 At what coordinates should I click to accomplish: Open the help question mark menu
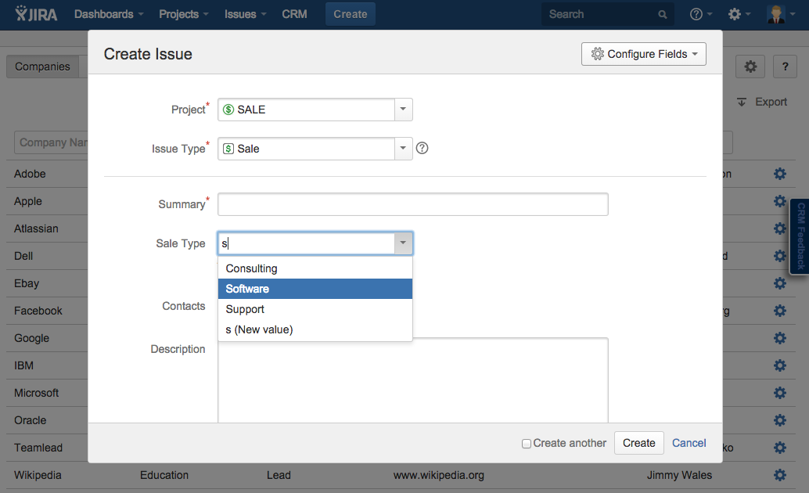tap(701, 14)
